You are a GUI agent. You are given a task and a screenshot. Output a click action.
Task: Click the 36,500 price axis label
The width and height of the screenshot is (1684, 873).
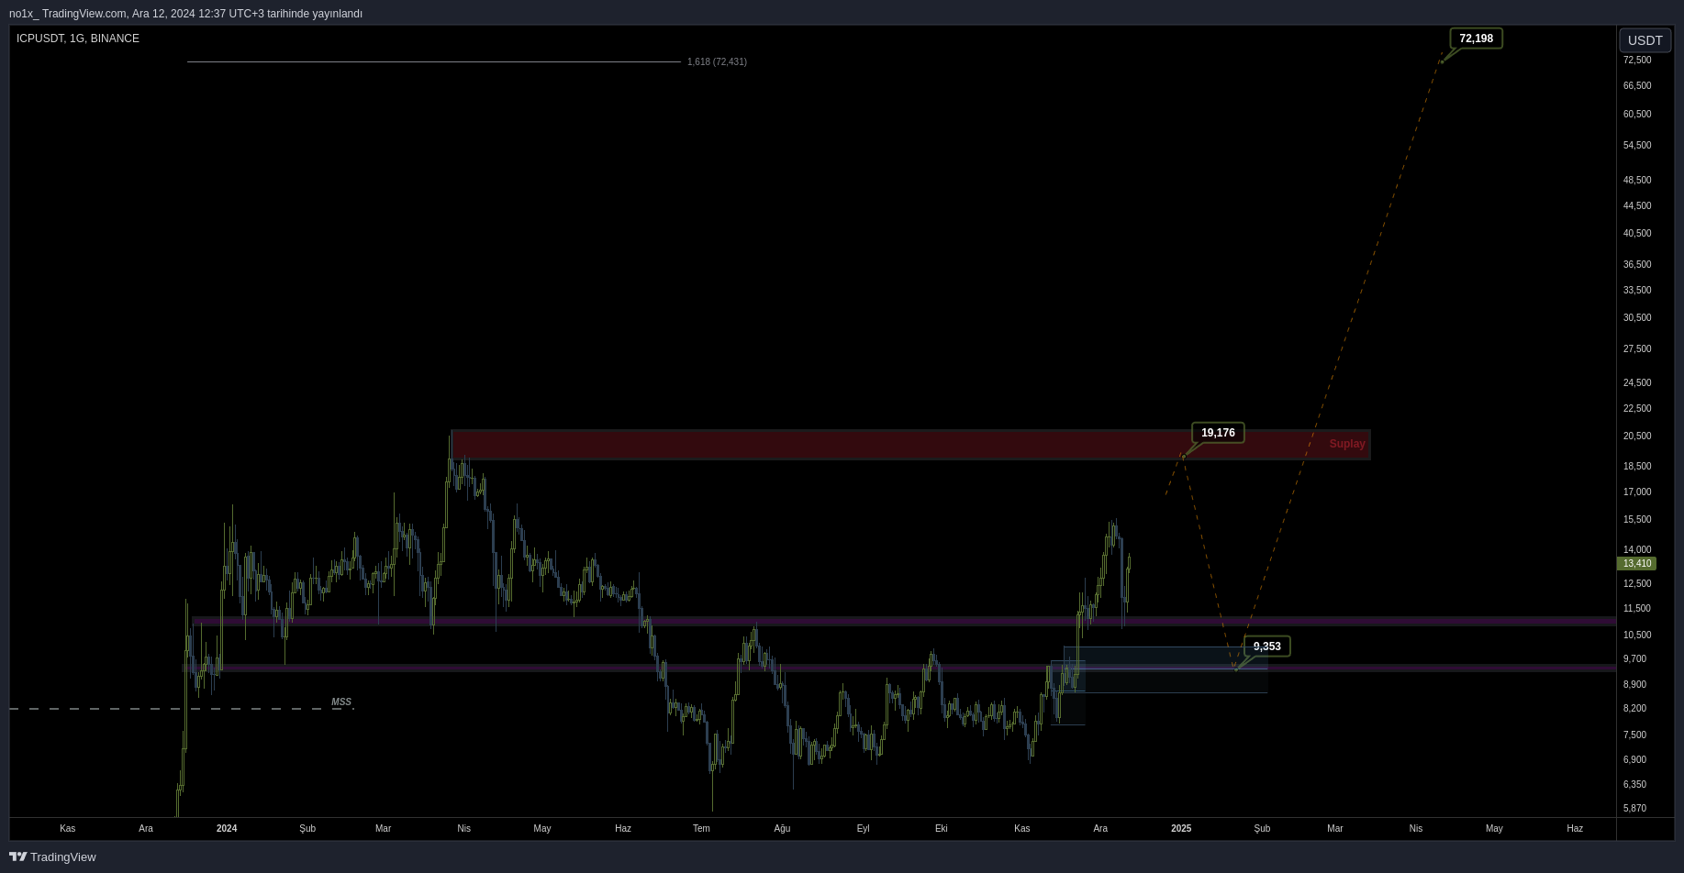[x=1636, y=265]
